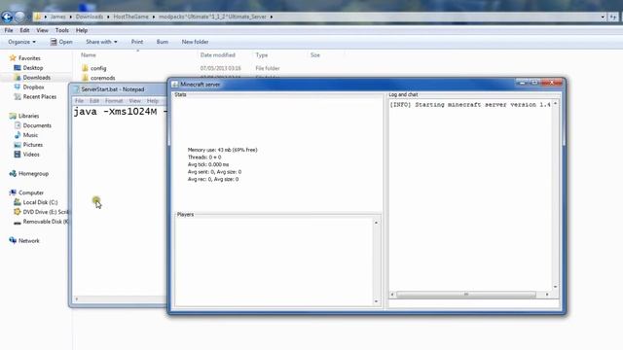Open the Explorer Tools menu
This screenshot has height=350, width=623.
(x=61, y=30)
